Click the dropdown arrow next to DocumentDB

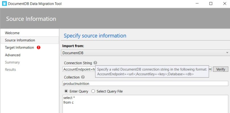click(x=227, y=53)
